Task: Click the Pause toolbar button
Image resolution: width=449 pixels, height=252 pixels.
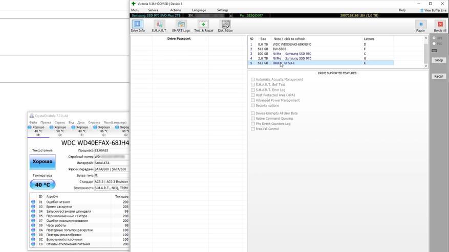Action: pyautogui.click(x=420, y=26)
